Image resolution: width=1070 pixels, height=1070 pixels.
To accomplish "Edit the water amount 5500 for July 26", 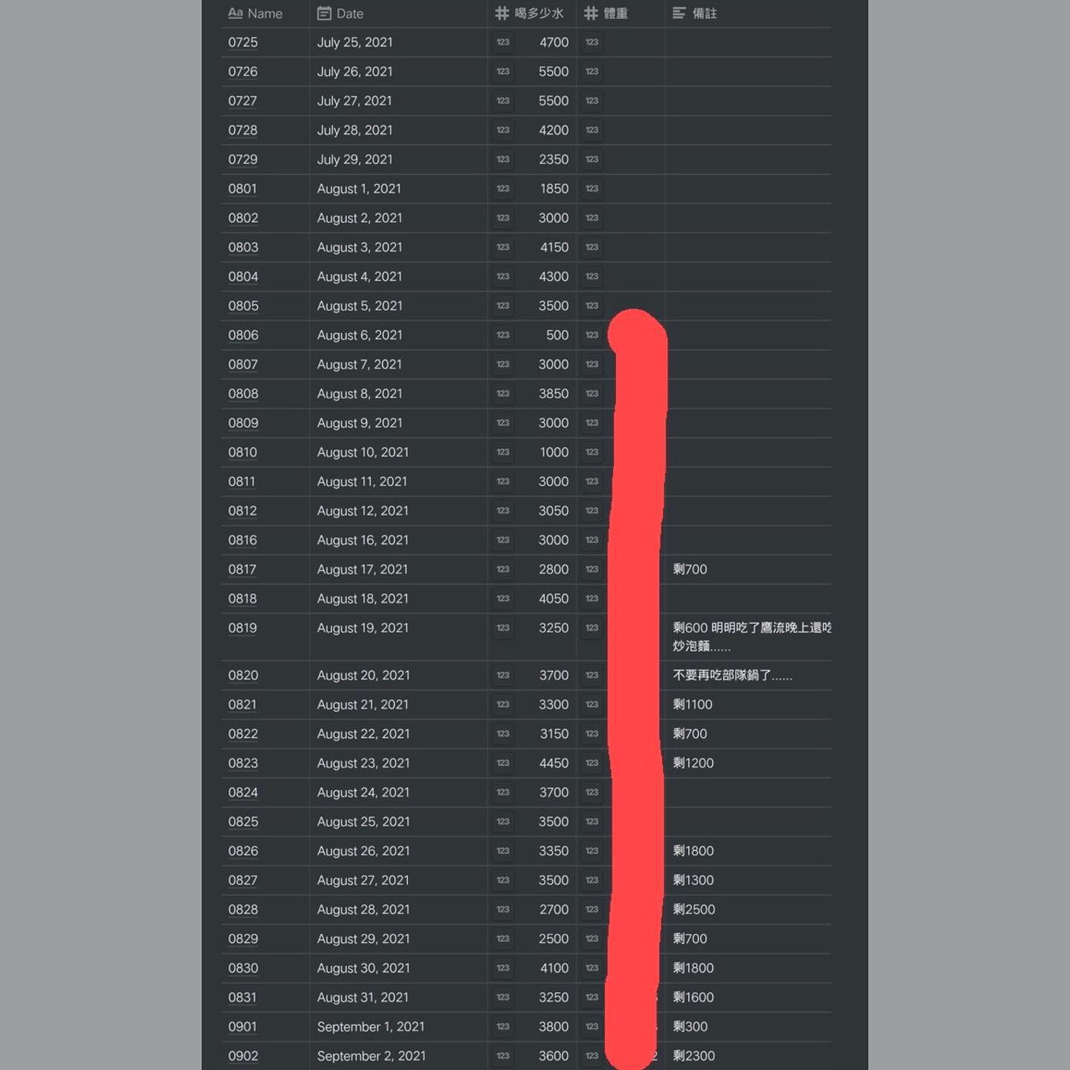I will point(553,72).
